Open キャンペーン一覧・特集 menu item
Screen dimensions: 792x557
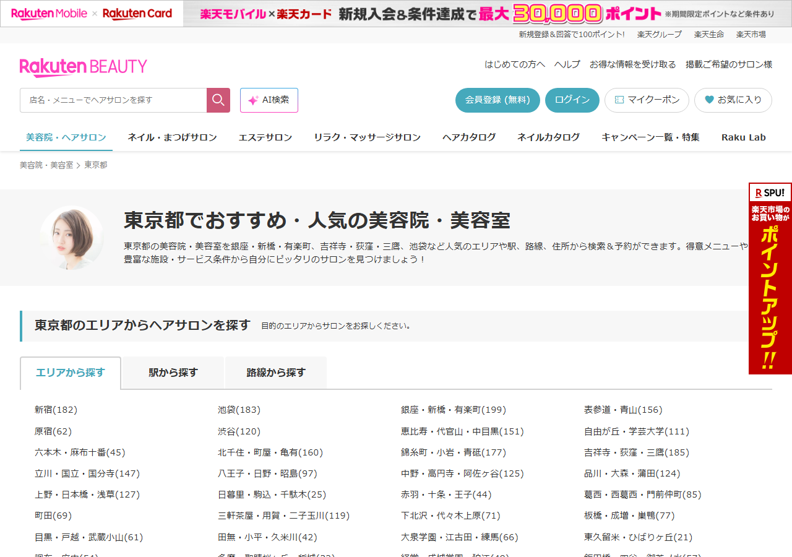click(650, 137)
